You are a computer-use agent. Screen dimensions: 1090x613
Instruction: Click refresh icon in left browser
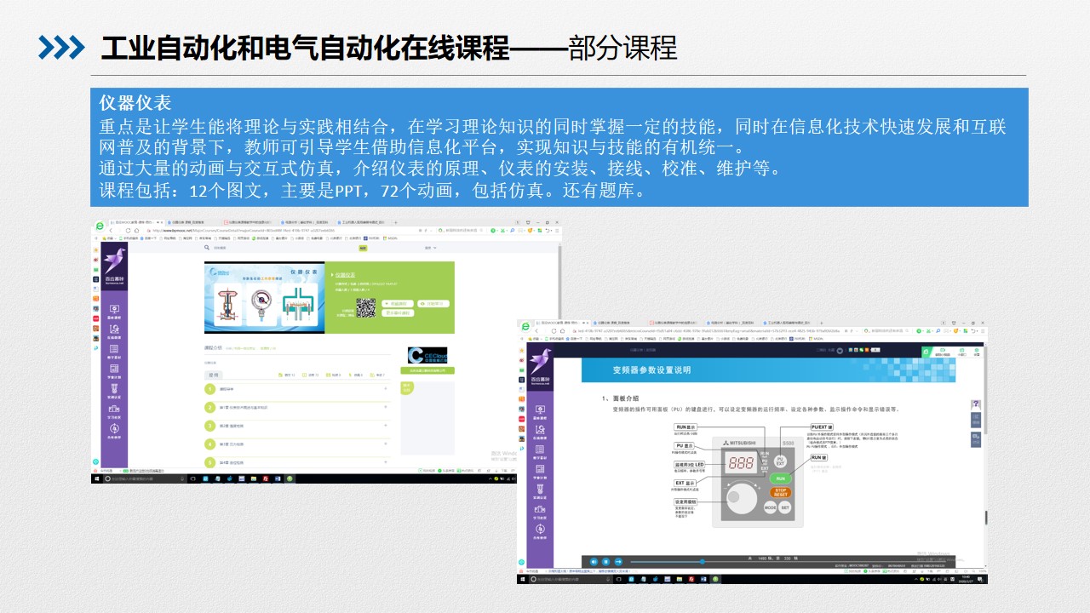point(128,230)
